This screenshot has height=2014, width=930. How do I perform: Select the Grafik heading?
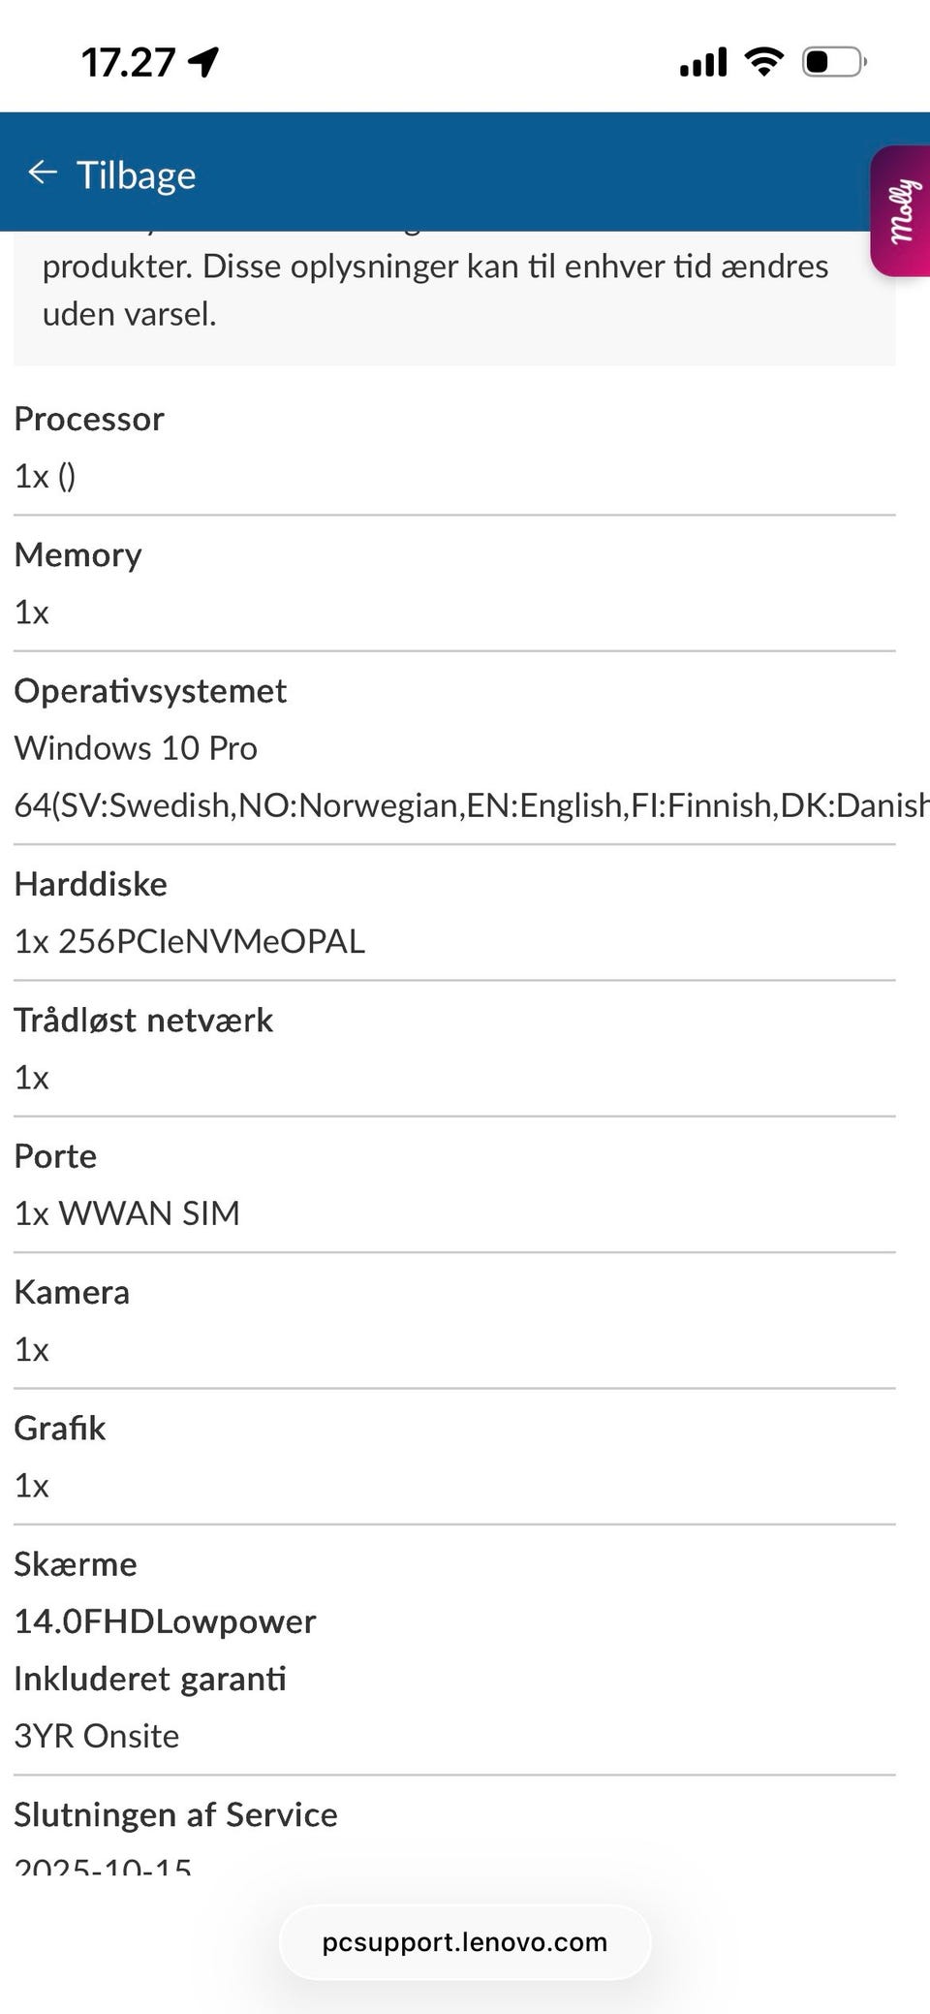(x=60, y=1429)
